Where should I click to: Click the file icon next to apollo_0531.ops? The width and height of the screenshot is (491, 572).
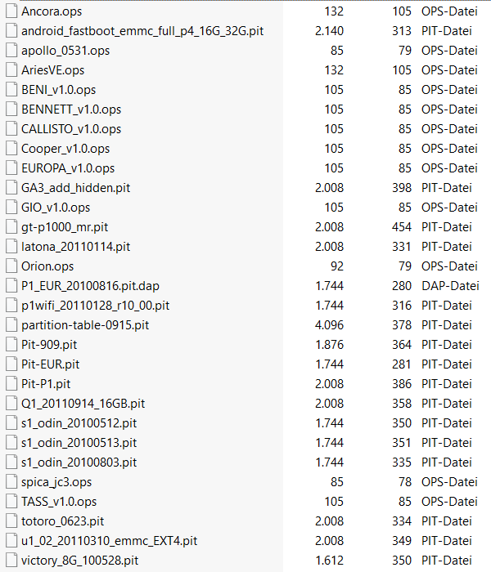11,51
